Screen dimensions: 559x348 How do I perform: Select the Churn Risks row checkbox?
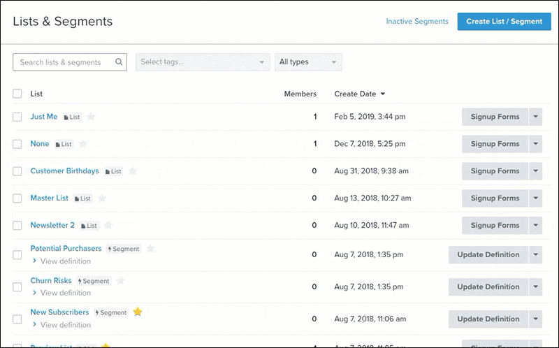point(17,287)
